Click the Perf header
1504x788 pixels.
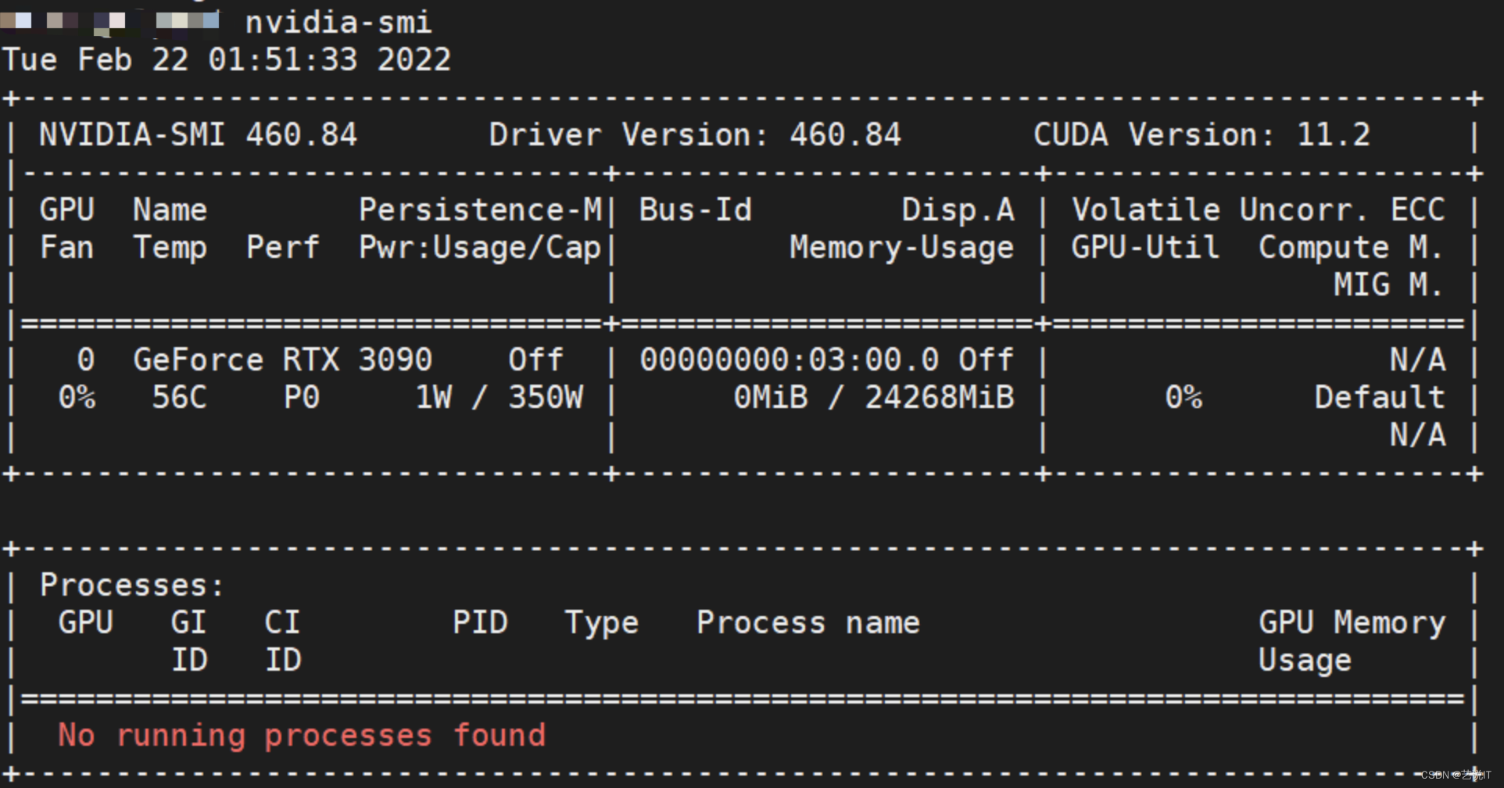pos(283,248)
